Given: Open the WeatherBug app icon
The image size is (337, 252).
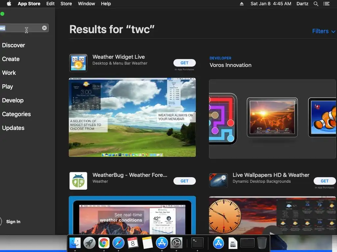Looking at the screenshot, I should 78,181.
